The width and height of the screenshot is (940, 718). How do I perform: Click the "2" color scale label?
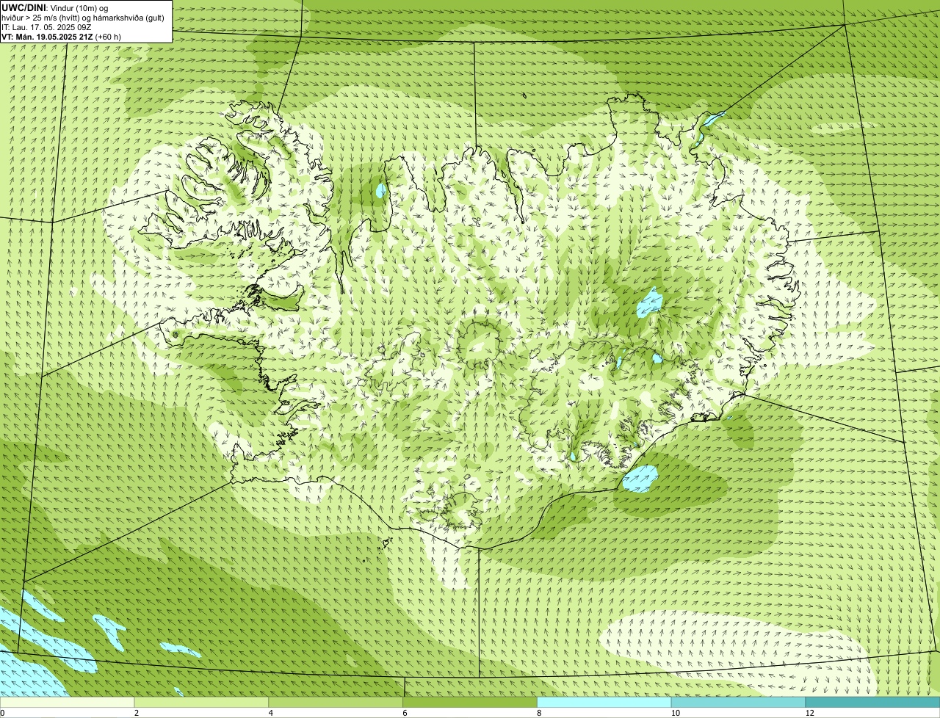click(x=137, y=713)
